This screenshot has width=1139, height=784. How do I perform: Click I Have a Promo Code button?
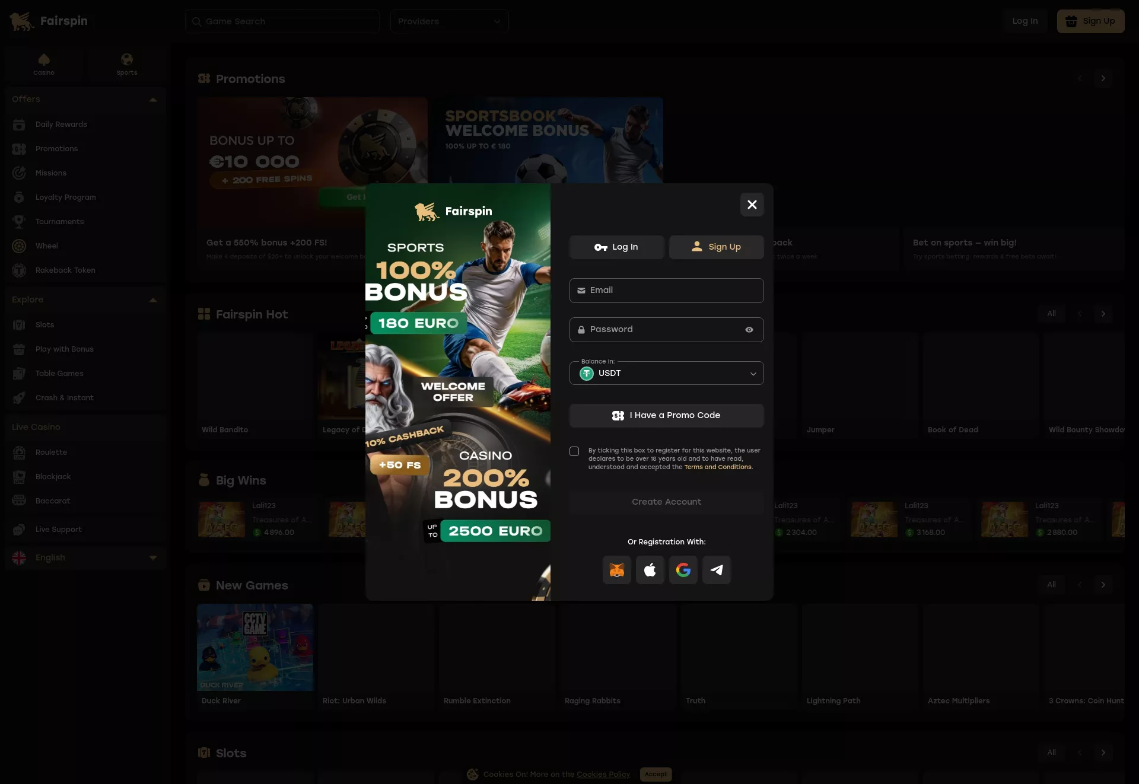click(x=667, y=416)
